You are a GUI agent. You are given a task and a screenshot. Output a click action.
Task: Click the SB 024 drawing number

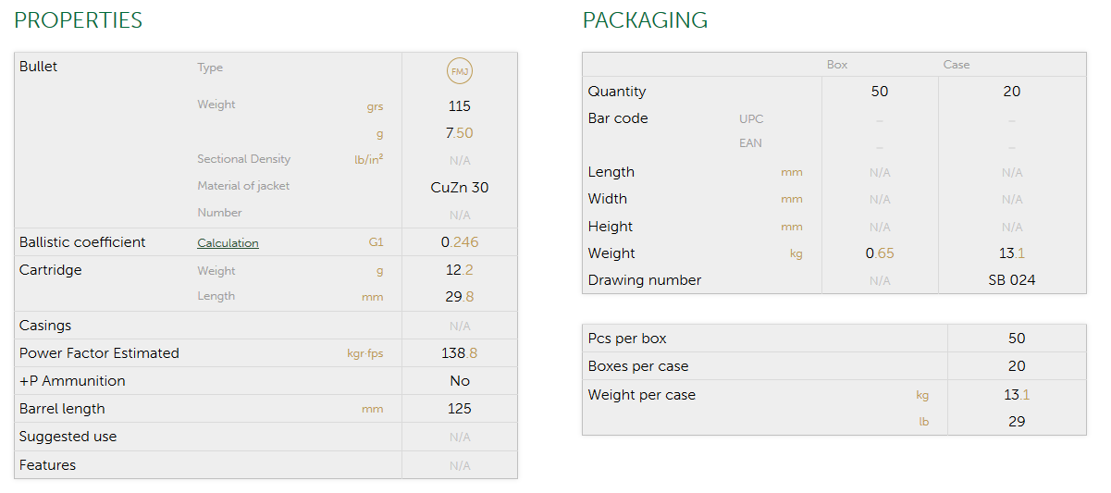pyautogui.click(x=1012, y=280)
